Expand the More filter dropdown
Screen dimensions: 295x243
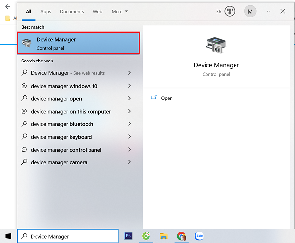pyautogui.click(x=119, y=11)
